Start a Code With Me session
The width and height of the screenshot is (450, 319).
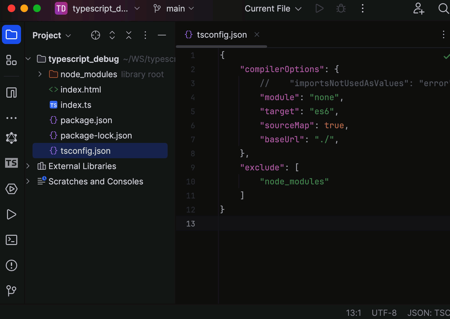tap(418, 9)
